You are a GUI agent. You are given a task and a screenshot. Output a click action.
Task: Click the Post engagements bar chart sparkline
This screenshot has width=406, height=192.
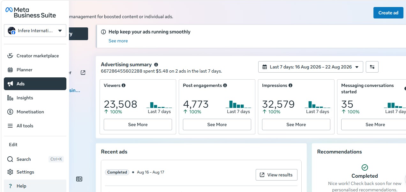point(238,104)
